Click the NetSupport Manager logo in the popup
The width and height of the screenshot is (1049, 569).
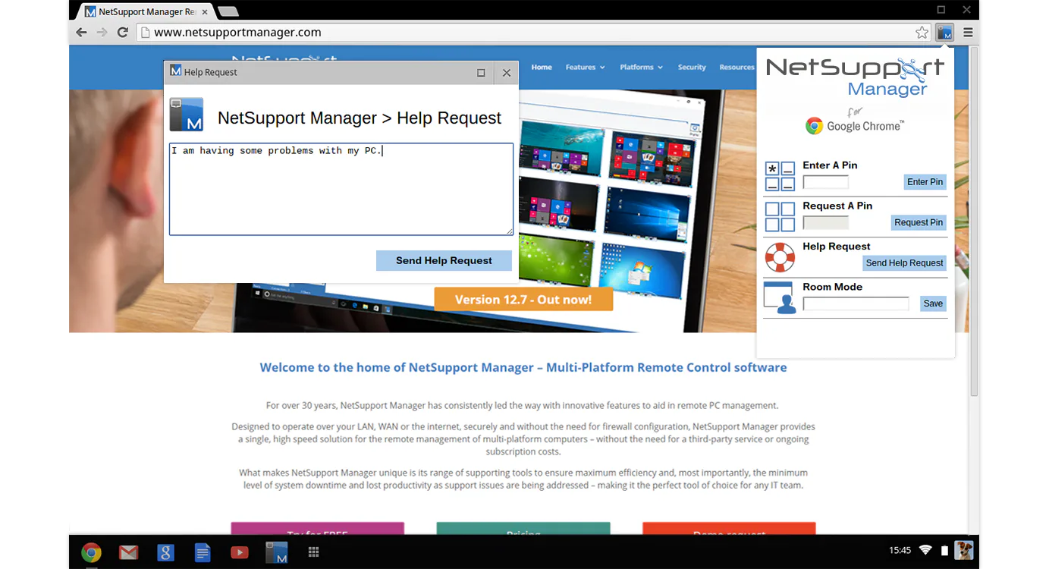[855, 76]
